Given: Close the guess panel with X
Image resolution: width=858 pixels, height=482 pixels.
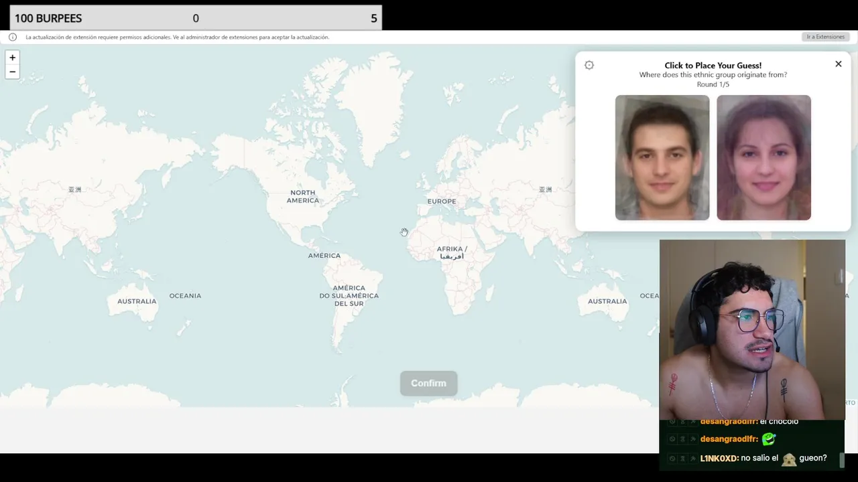Looking at the screenshot, I should [838, 64].
